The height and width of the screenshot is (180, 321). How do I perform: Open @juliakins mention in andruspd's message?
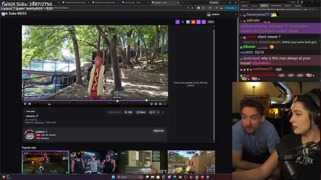click(x=261, y=63)
